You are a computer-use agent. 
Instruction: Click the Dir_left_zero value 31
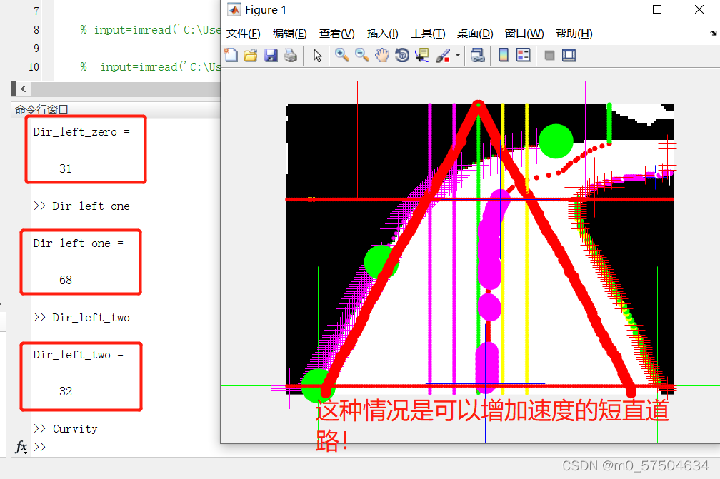pyautogui.click(x=65, y=169)
